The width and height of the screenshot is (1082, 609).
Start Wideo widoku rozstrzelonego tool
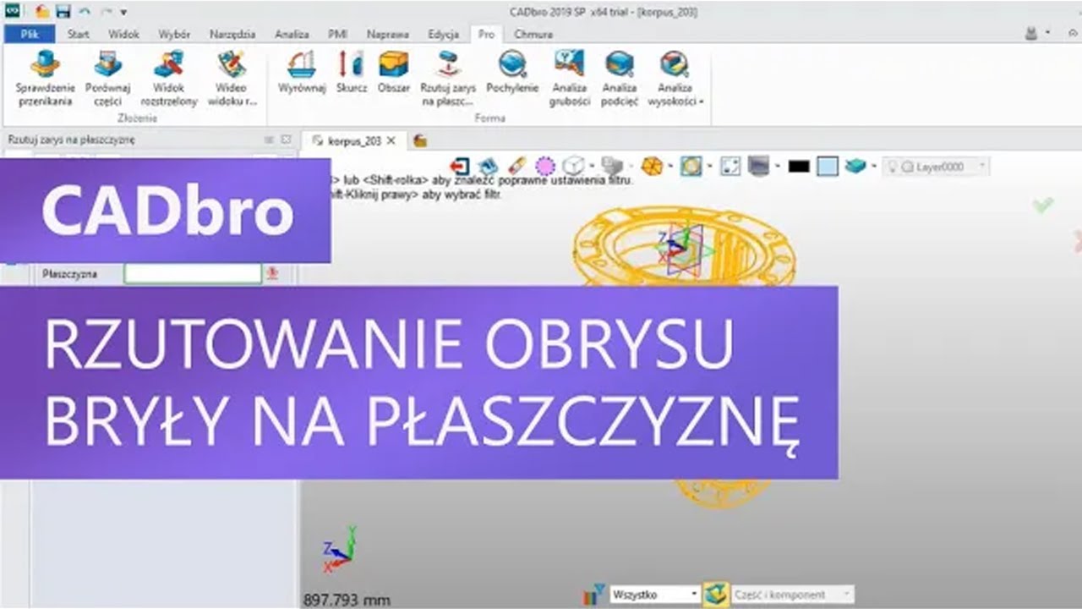[x=232, y=78]
